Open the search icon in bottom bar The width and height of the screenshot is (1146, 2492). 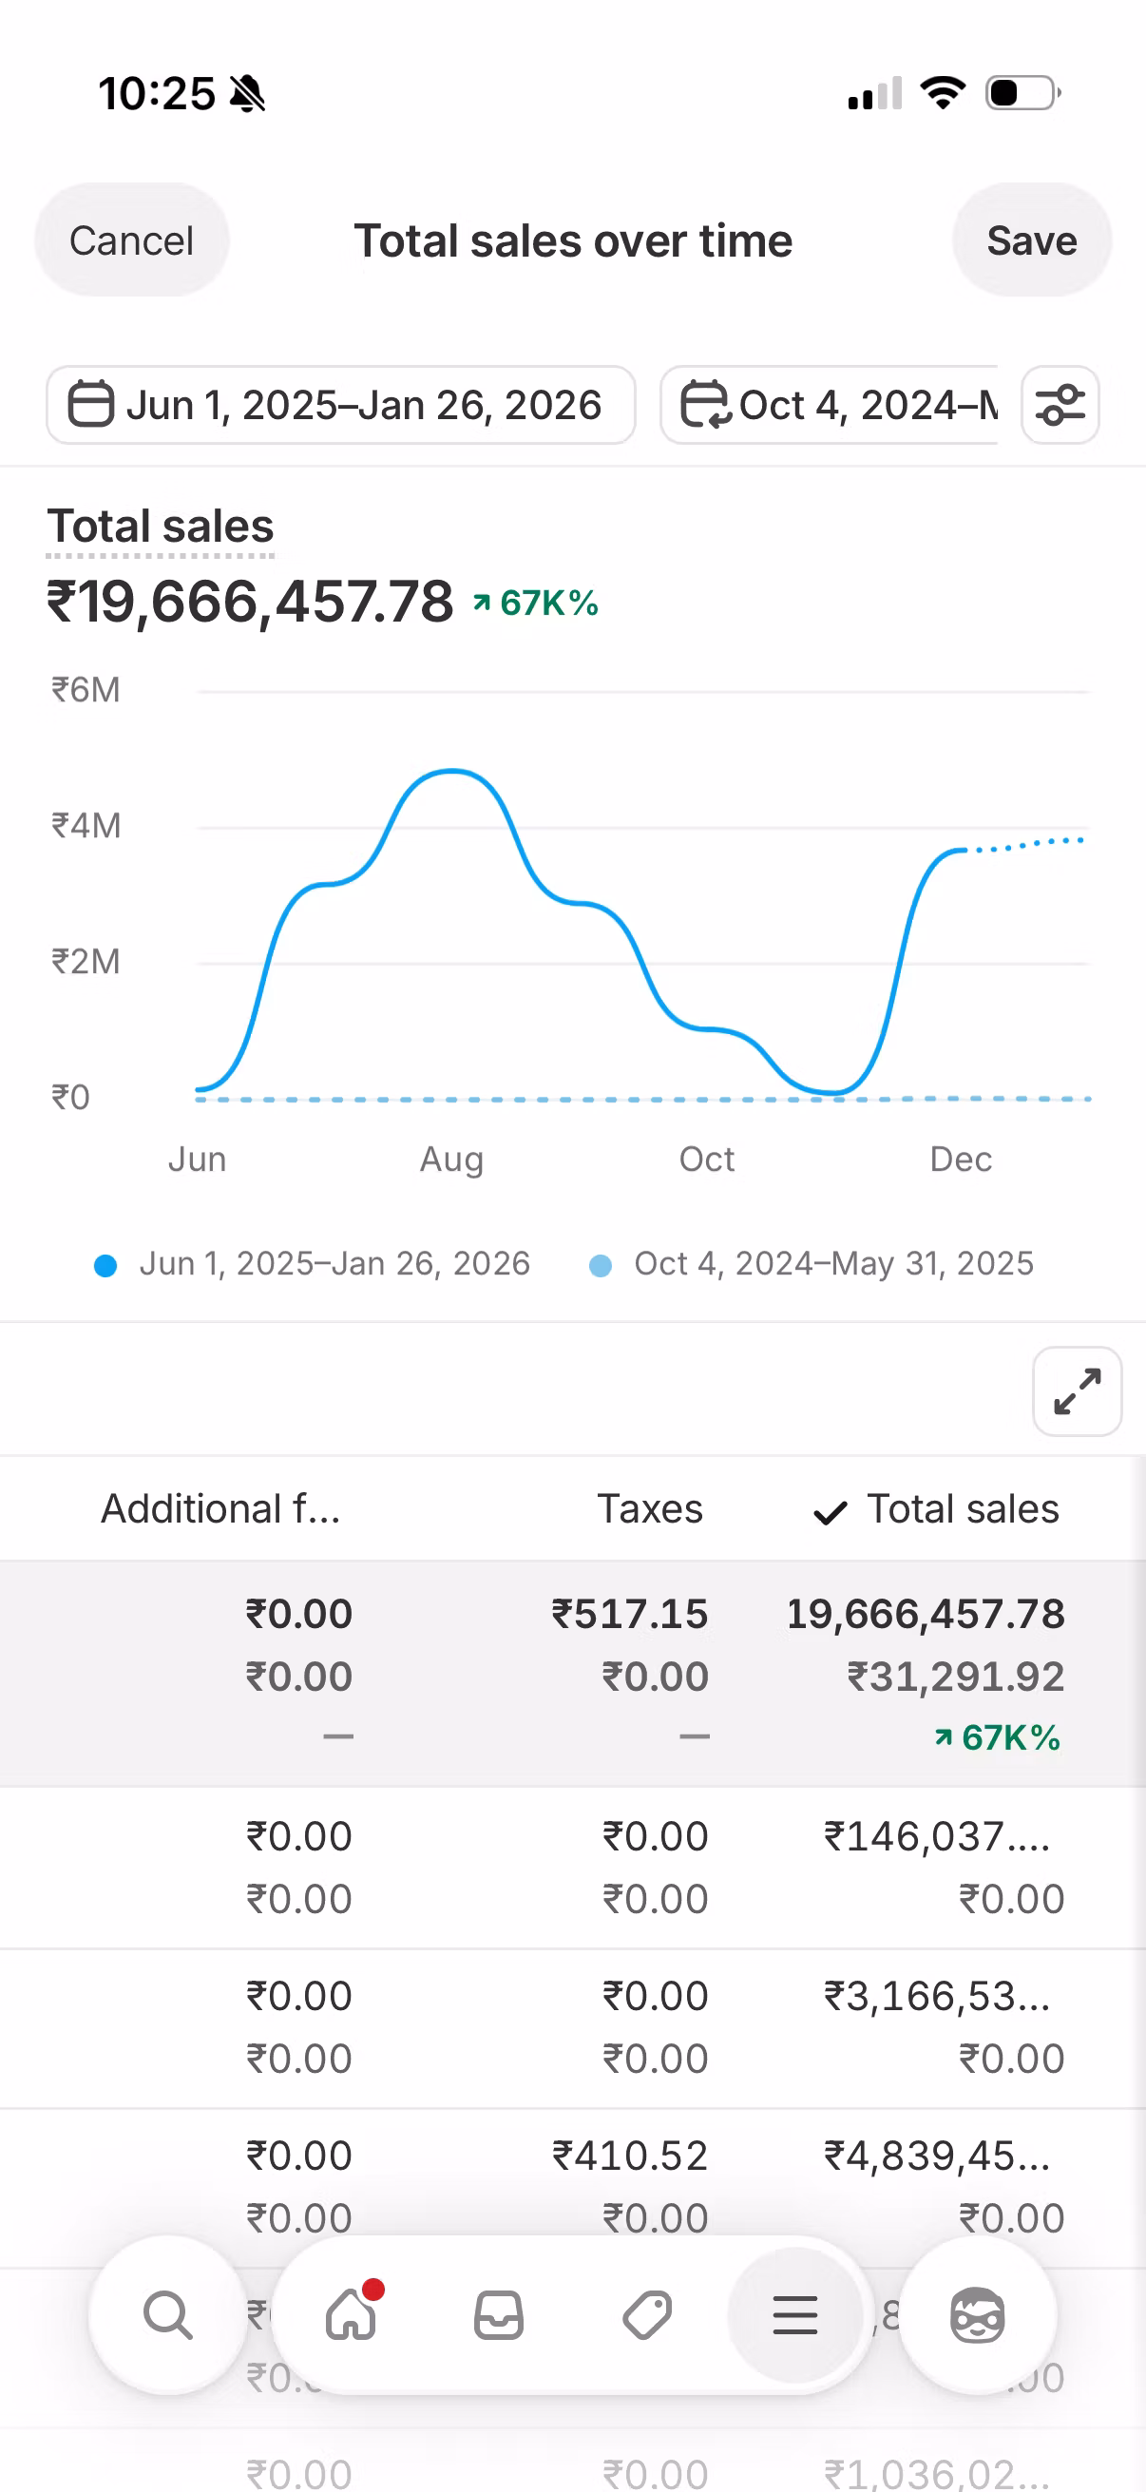pos(168,2315)
